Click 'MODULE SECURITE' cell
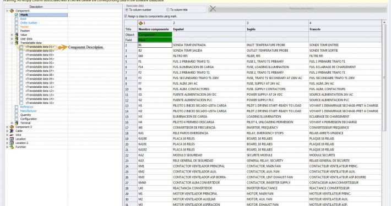Screen dimensions: 391x206 [x=345, y=155]
